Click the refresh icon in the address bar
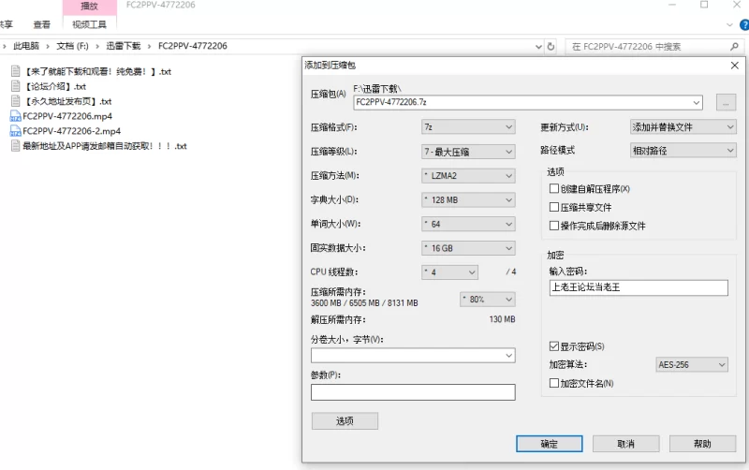The image size is (749, 470). [x=554, y=45]
